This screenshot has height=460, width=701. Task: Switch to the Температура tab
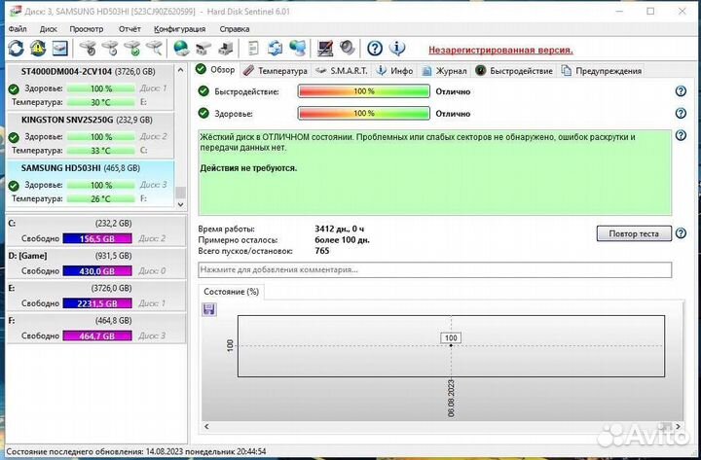click(276, 71)
